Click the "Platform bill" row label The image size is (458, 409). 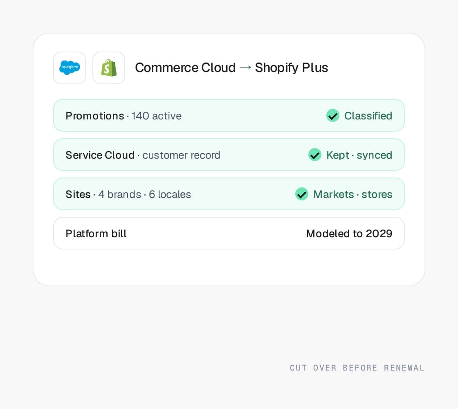[x=96, y=234]
